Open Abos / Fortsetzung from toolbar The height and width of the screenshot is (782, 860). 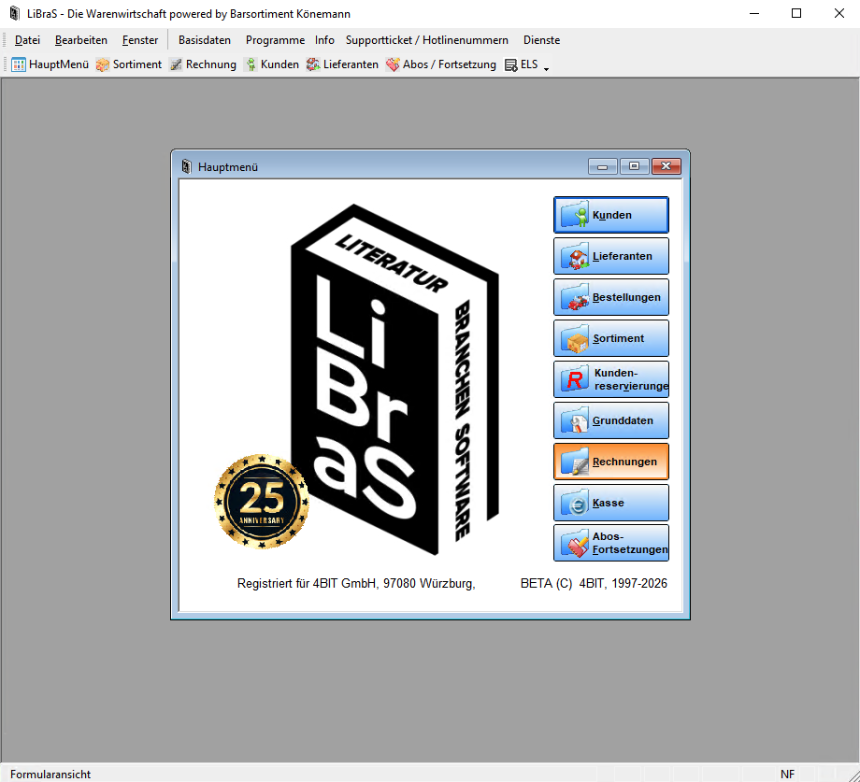coord(393,64)
